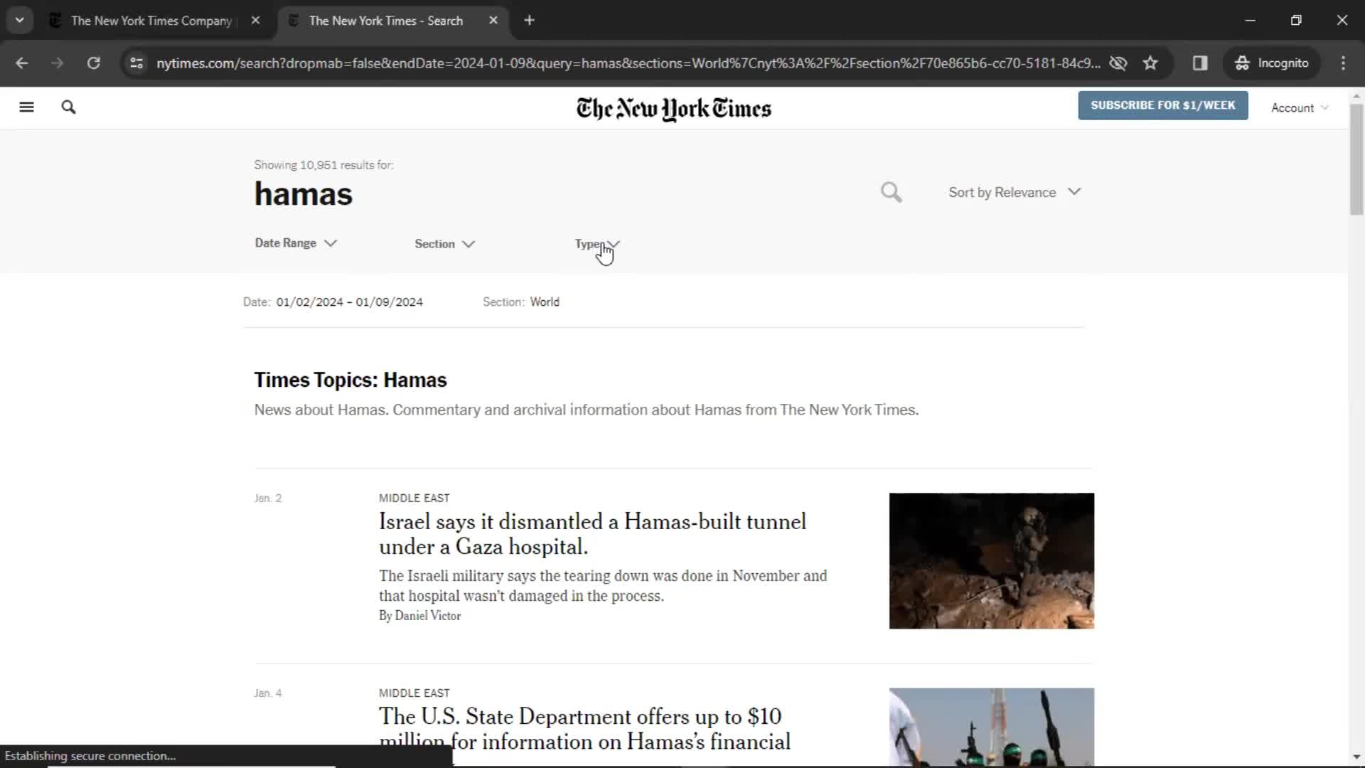Open the tab search dropdown arrow

19,21
